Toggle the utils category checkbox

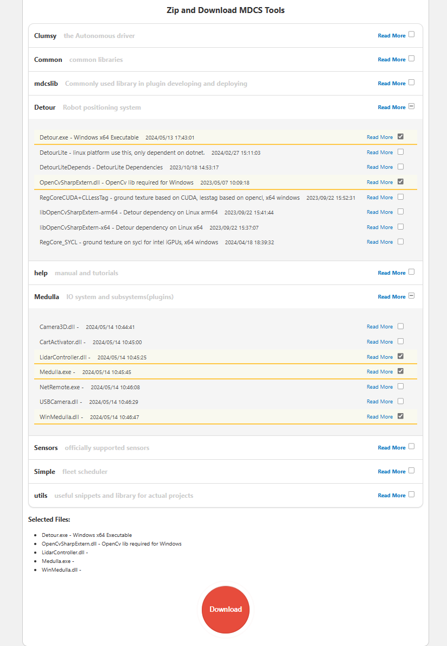point(411,495)
